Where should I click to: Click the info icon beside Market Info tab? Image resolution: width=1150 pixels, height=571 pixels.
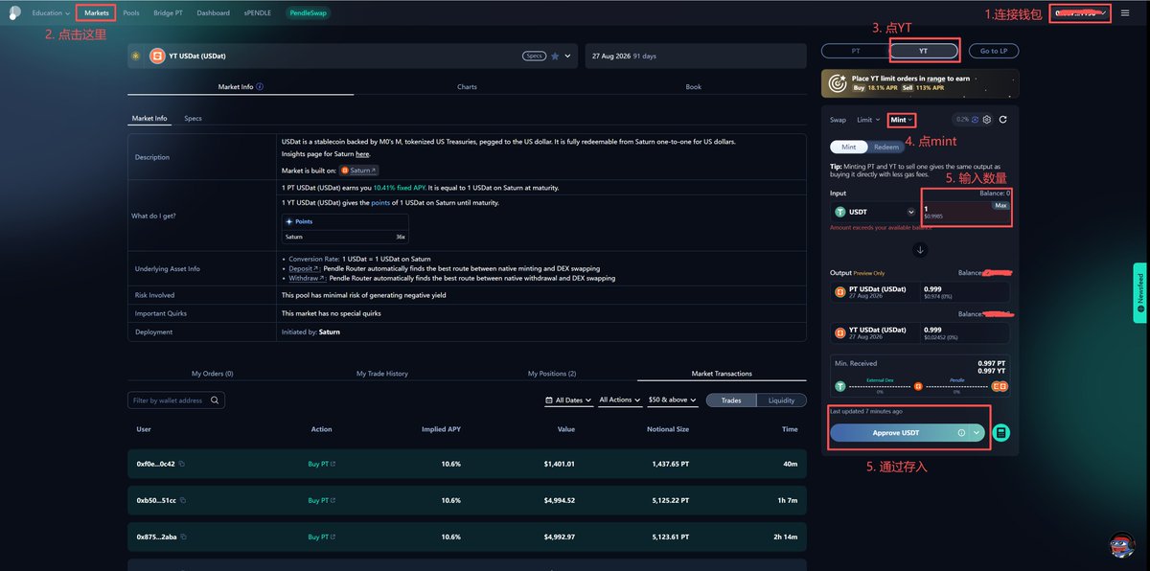(260, 86)
